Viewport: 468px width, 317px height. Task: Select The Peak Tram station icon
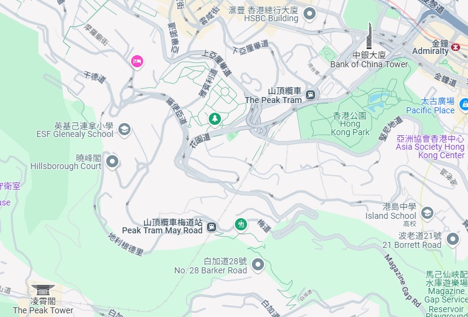pyautogui.click(x=311, y=95)
